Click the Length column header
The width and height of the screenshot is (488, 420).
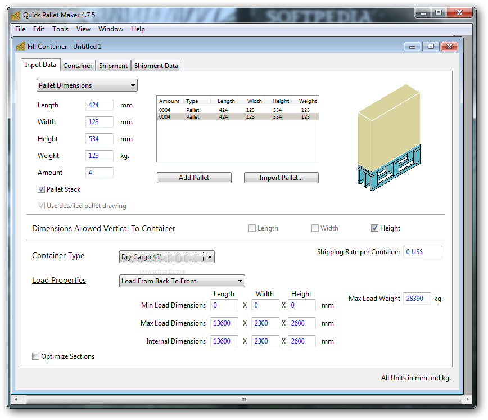[224, 101]
